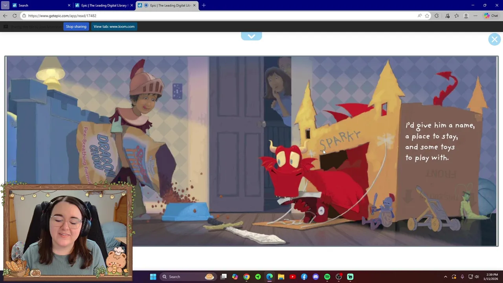Stop sharing the tab
The width and height of the screenshot is (503, 283).
(x=76, y=26)
